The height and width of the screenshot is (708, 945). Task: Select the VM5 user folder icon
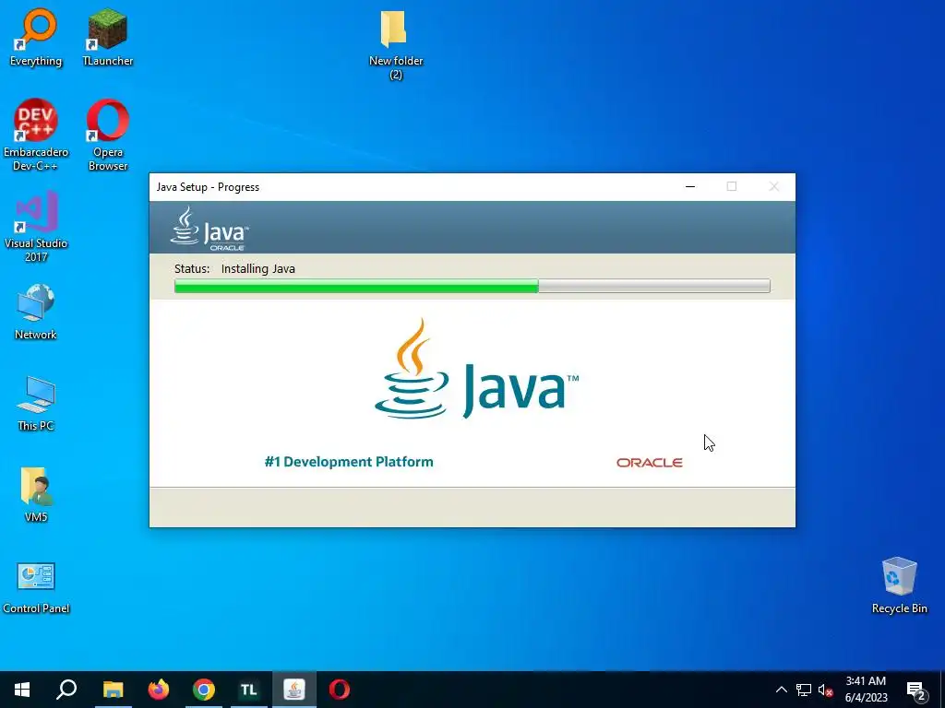(36, 494)
